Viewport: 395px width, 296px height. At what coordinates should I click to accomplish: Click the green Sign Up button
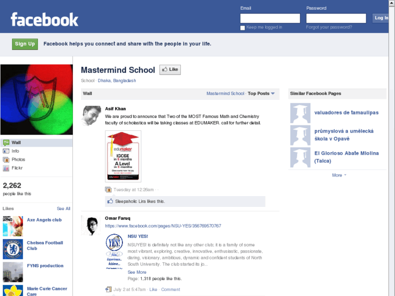pyautogui.click(x=25, y=44)
